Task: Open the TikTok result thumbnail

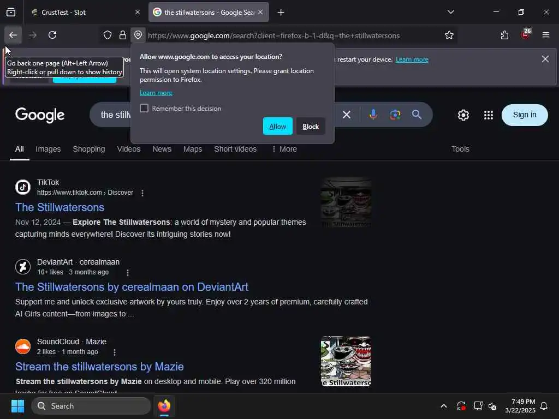Action: 346,202
